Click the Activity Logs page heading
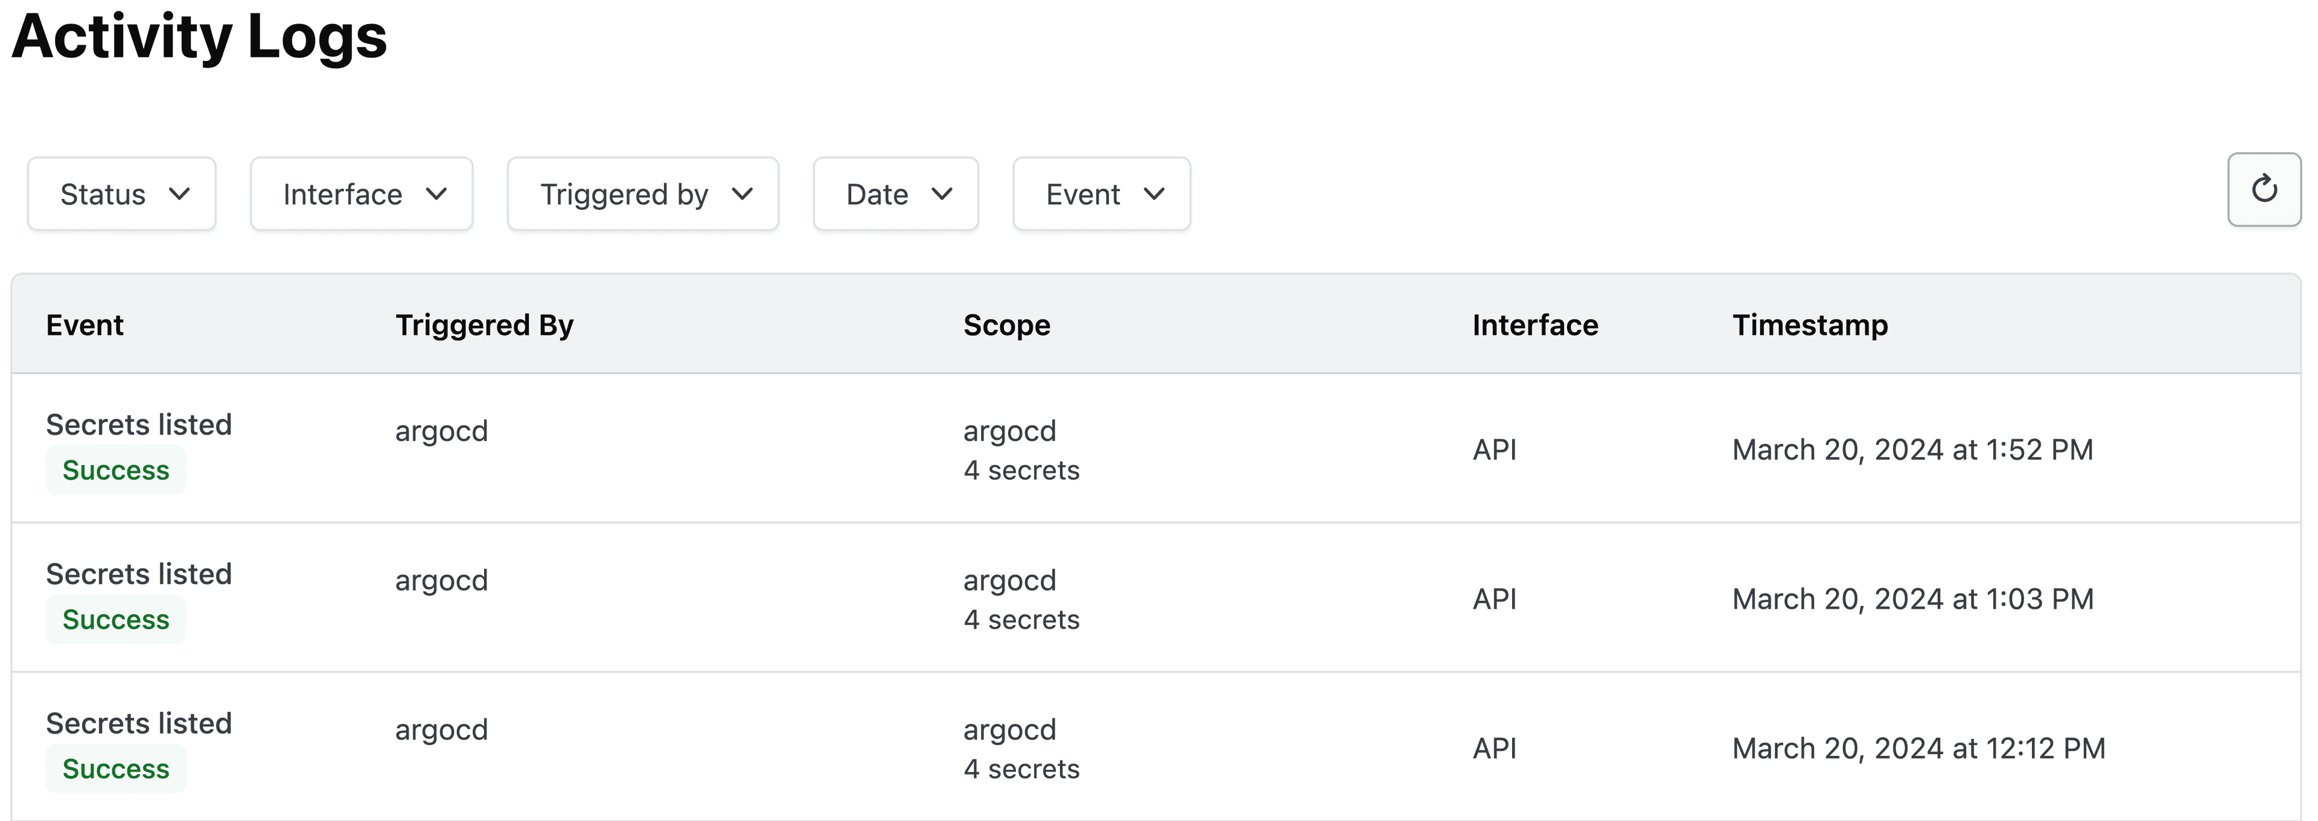Screen dimensions: 2318x821 click(199, 37)
